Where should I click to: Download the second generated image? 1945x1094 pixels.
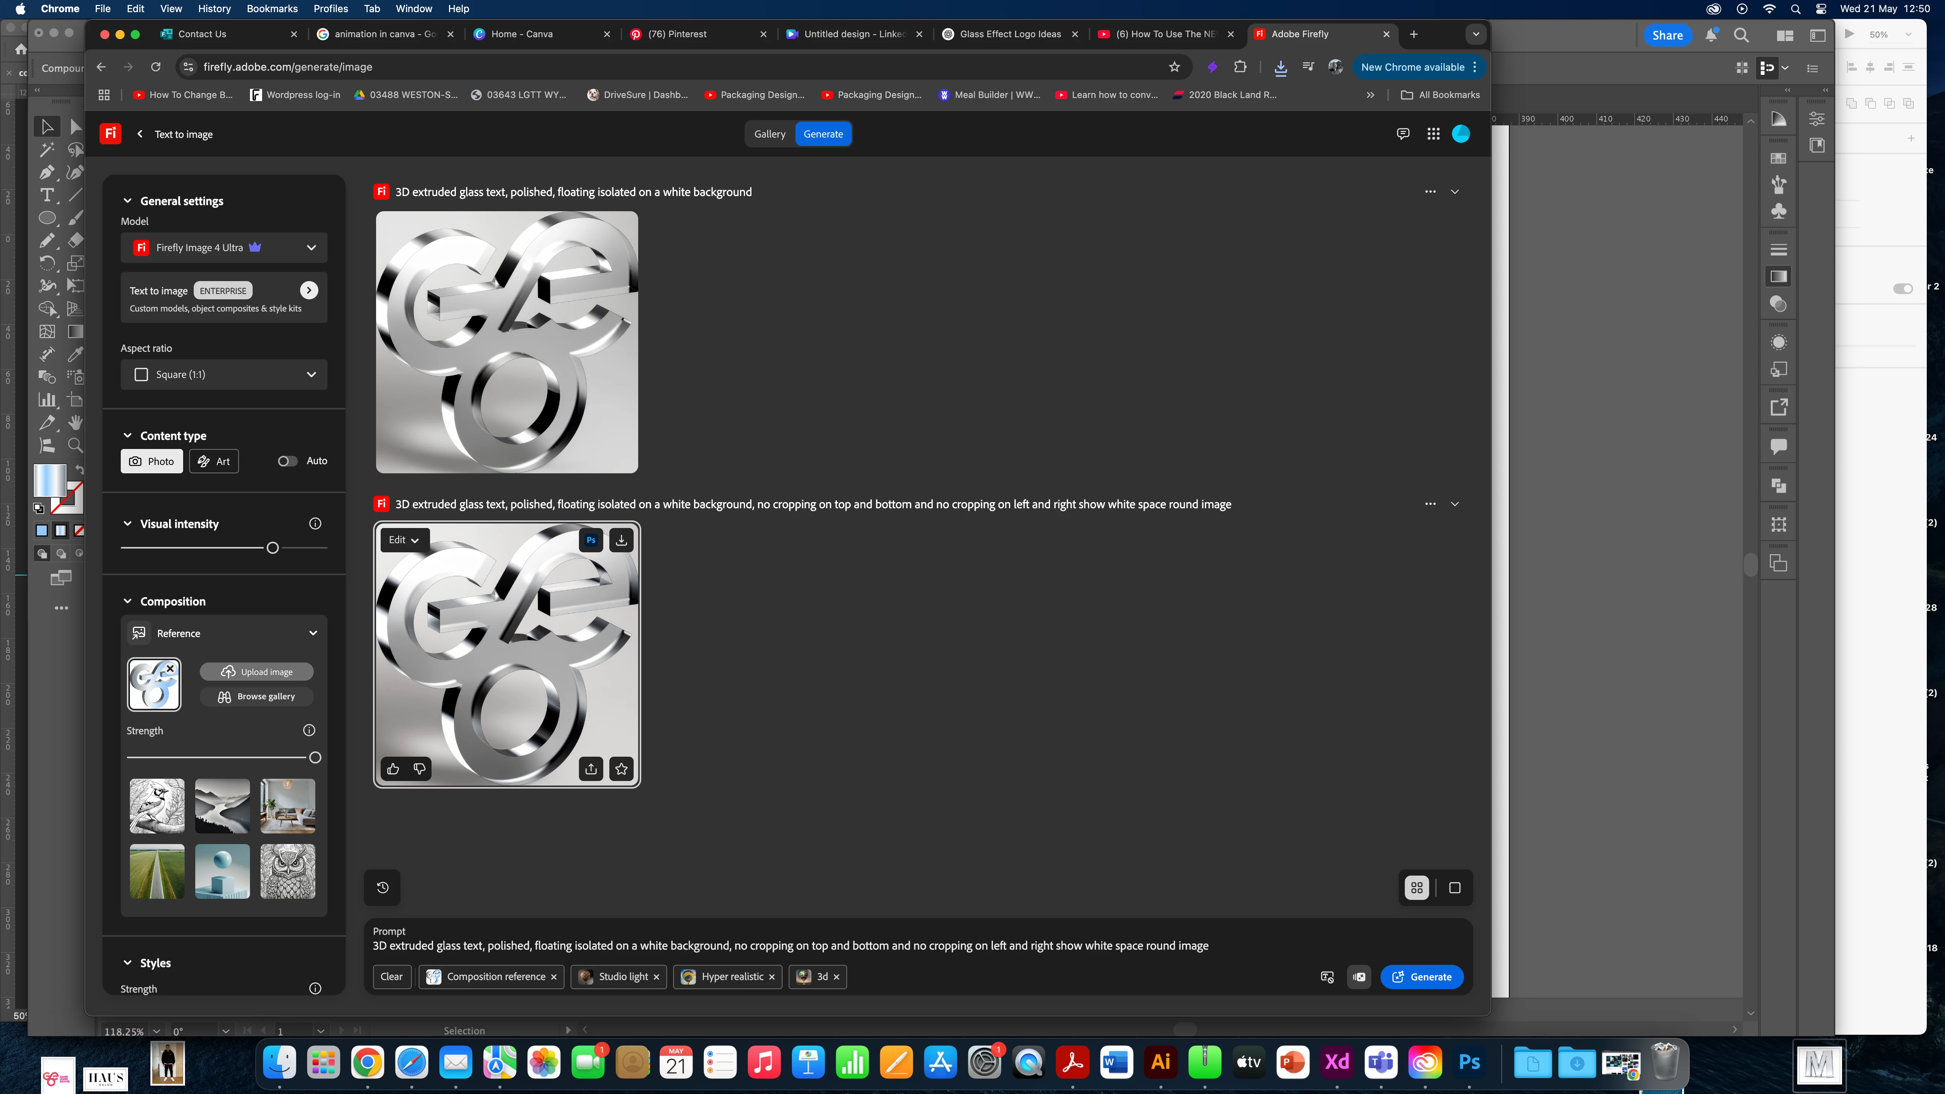click(621, 540)
